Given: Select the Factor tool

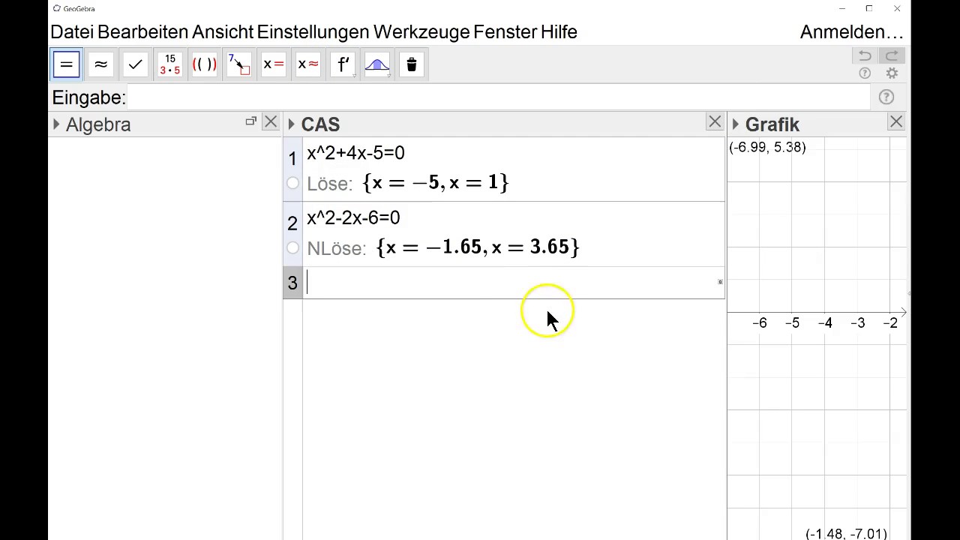Looking at the screenshot, I should (169, 65).
